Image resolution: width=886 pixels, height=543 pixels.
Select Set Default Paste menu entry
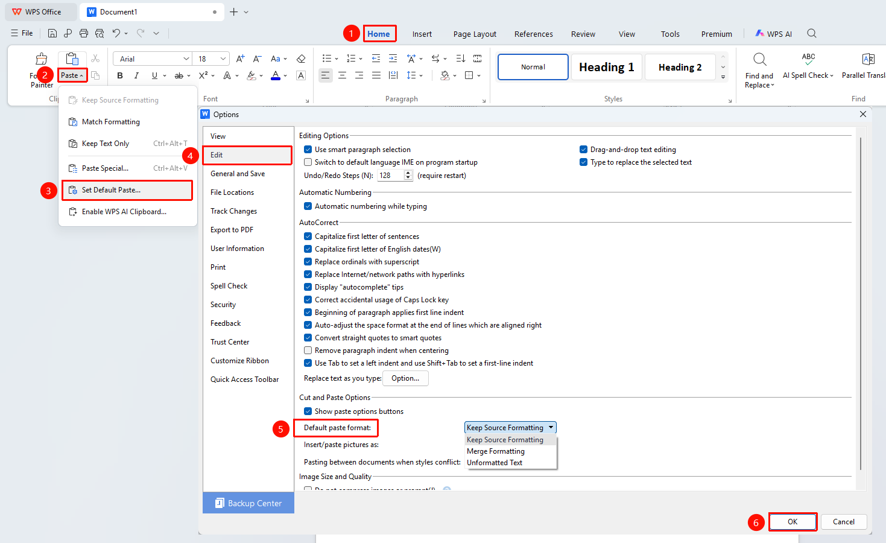(128, 190)
